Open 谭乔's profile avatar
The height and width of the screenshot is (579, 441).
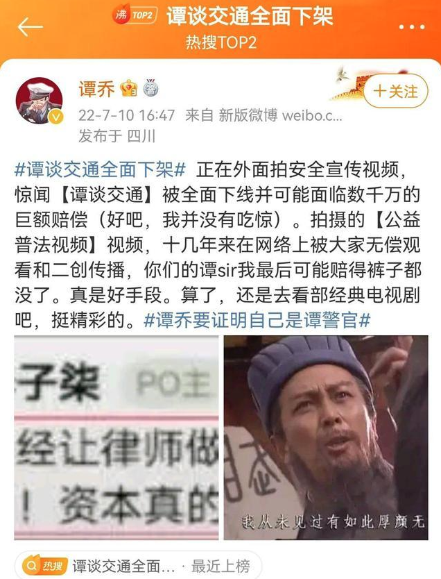40,100
